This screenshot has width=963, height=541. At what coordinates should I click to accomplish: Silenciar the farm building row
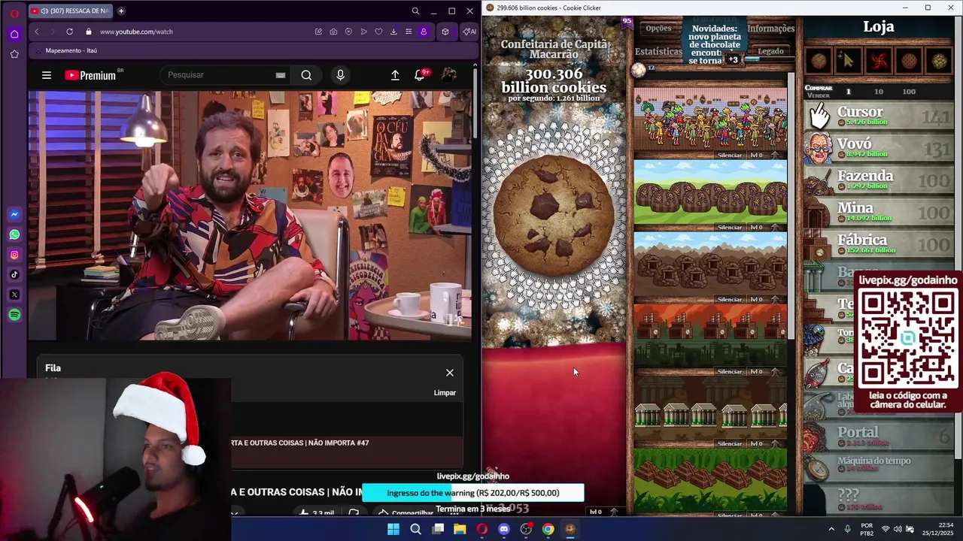pyautogui.click(x=729, y=227)
